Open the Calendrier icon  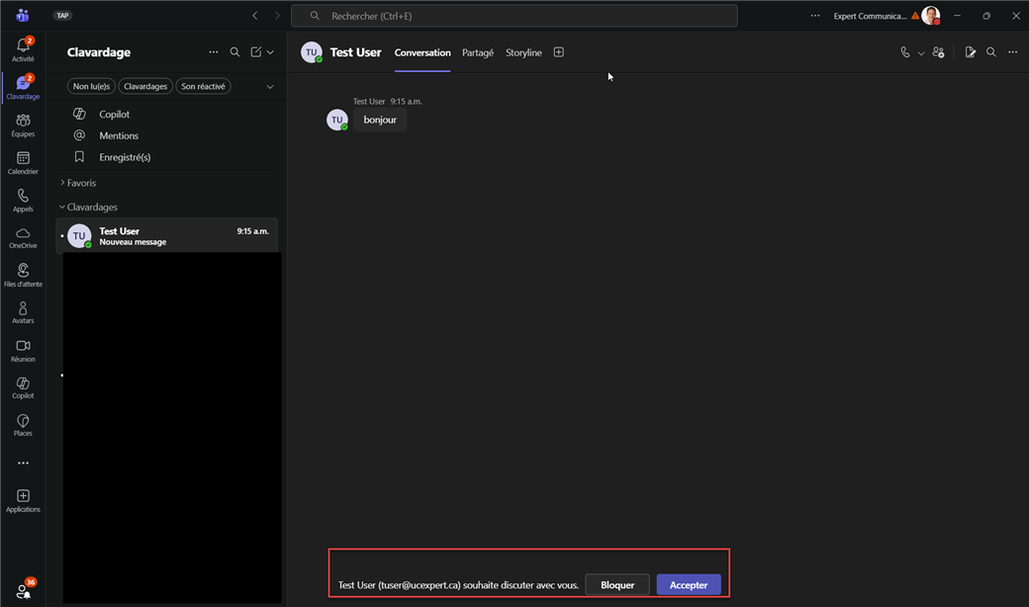point(23,162)
